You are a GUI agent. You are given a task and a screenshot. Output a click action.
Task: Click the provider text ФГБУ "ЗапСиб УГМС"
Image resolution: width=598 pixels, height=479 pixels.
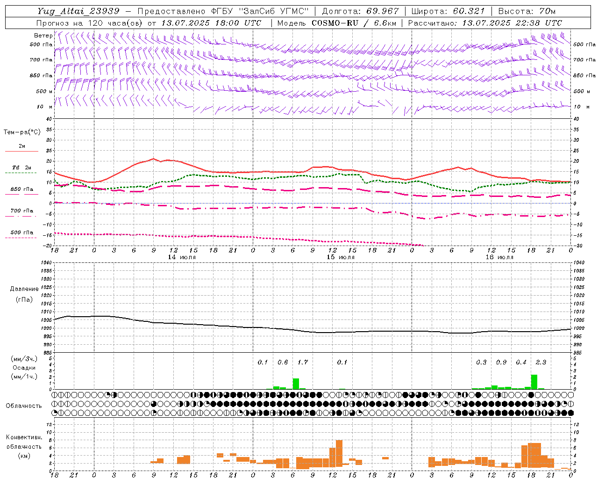[261, 11]
